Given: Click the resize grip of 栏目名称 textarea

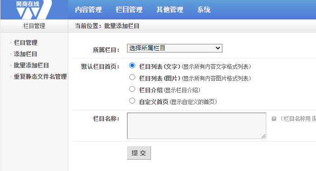Looking at the screenshot, I should (x=264, y=136).
